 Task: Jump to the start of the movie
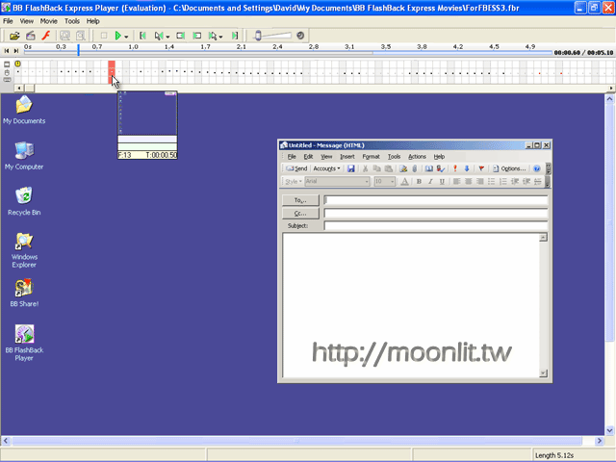(x=141, y=36)
